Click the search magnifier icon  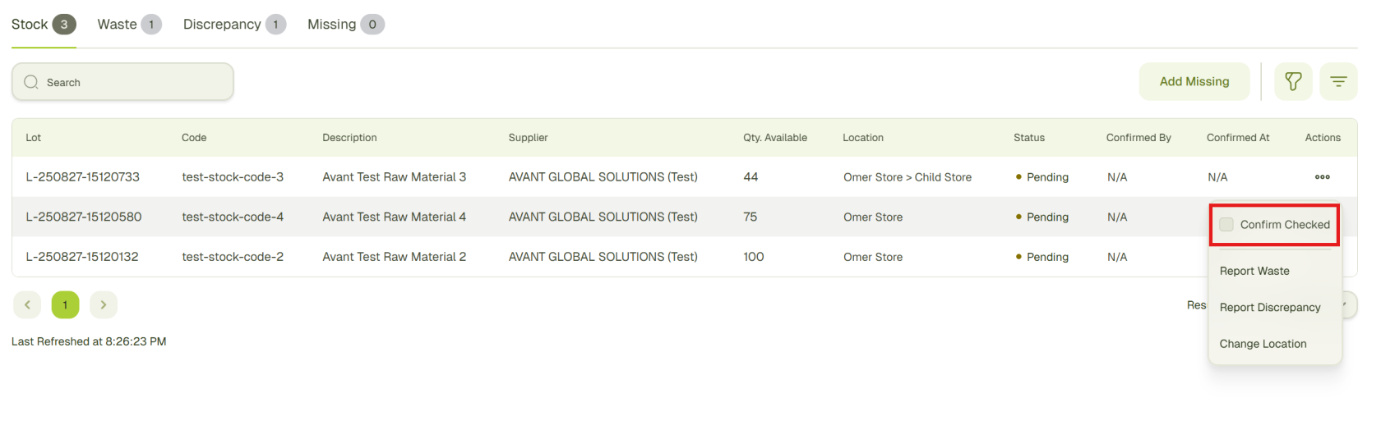(x=31, y=82)
